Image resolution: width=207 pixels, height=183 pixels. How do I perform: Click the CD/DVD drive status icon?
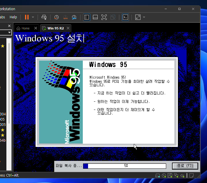(x=164, y=176)
